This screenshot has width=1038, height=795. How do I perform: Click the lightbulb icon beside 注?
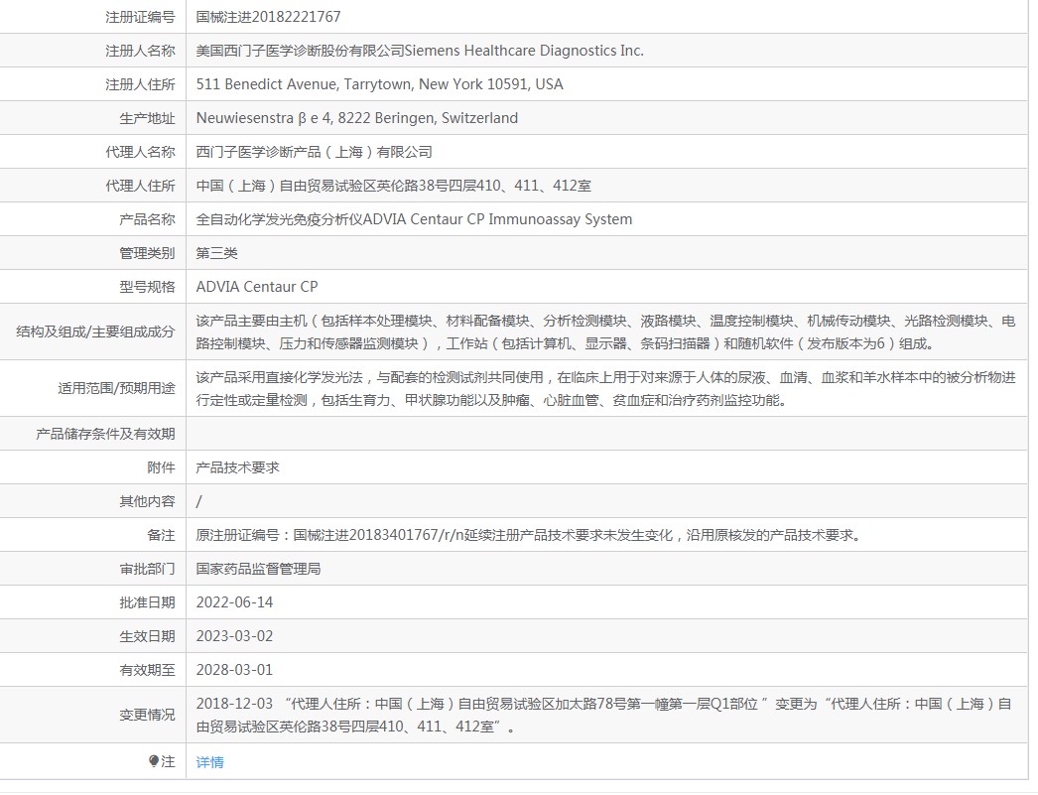click(154, 761)
